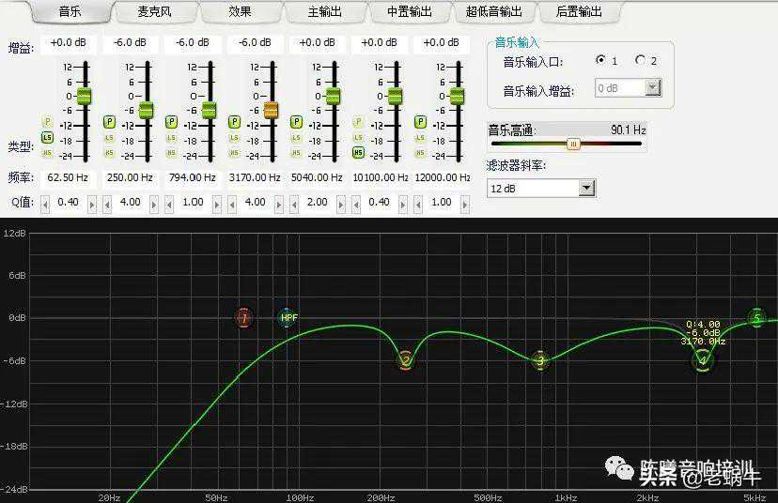Viewport: 778px width, 503px height.
Task: Set 62.50 Hz band type to LS
Action: click(x=47, y=137)
